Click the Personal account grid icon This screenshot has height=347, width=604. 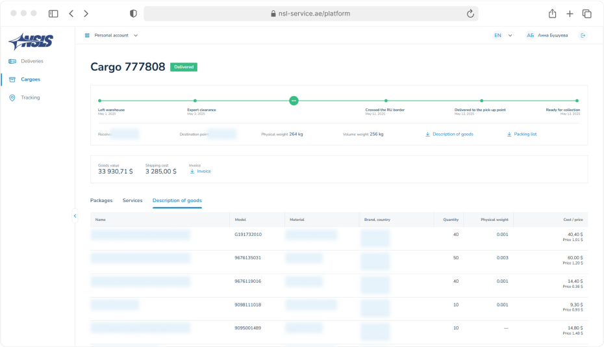tap(87, 35)
